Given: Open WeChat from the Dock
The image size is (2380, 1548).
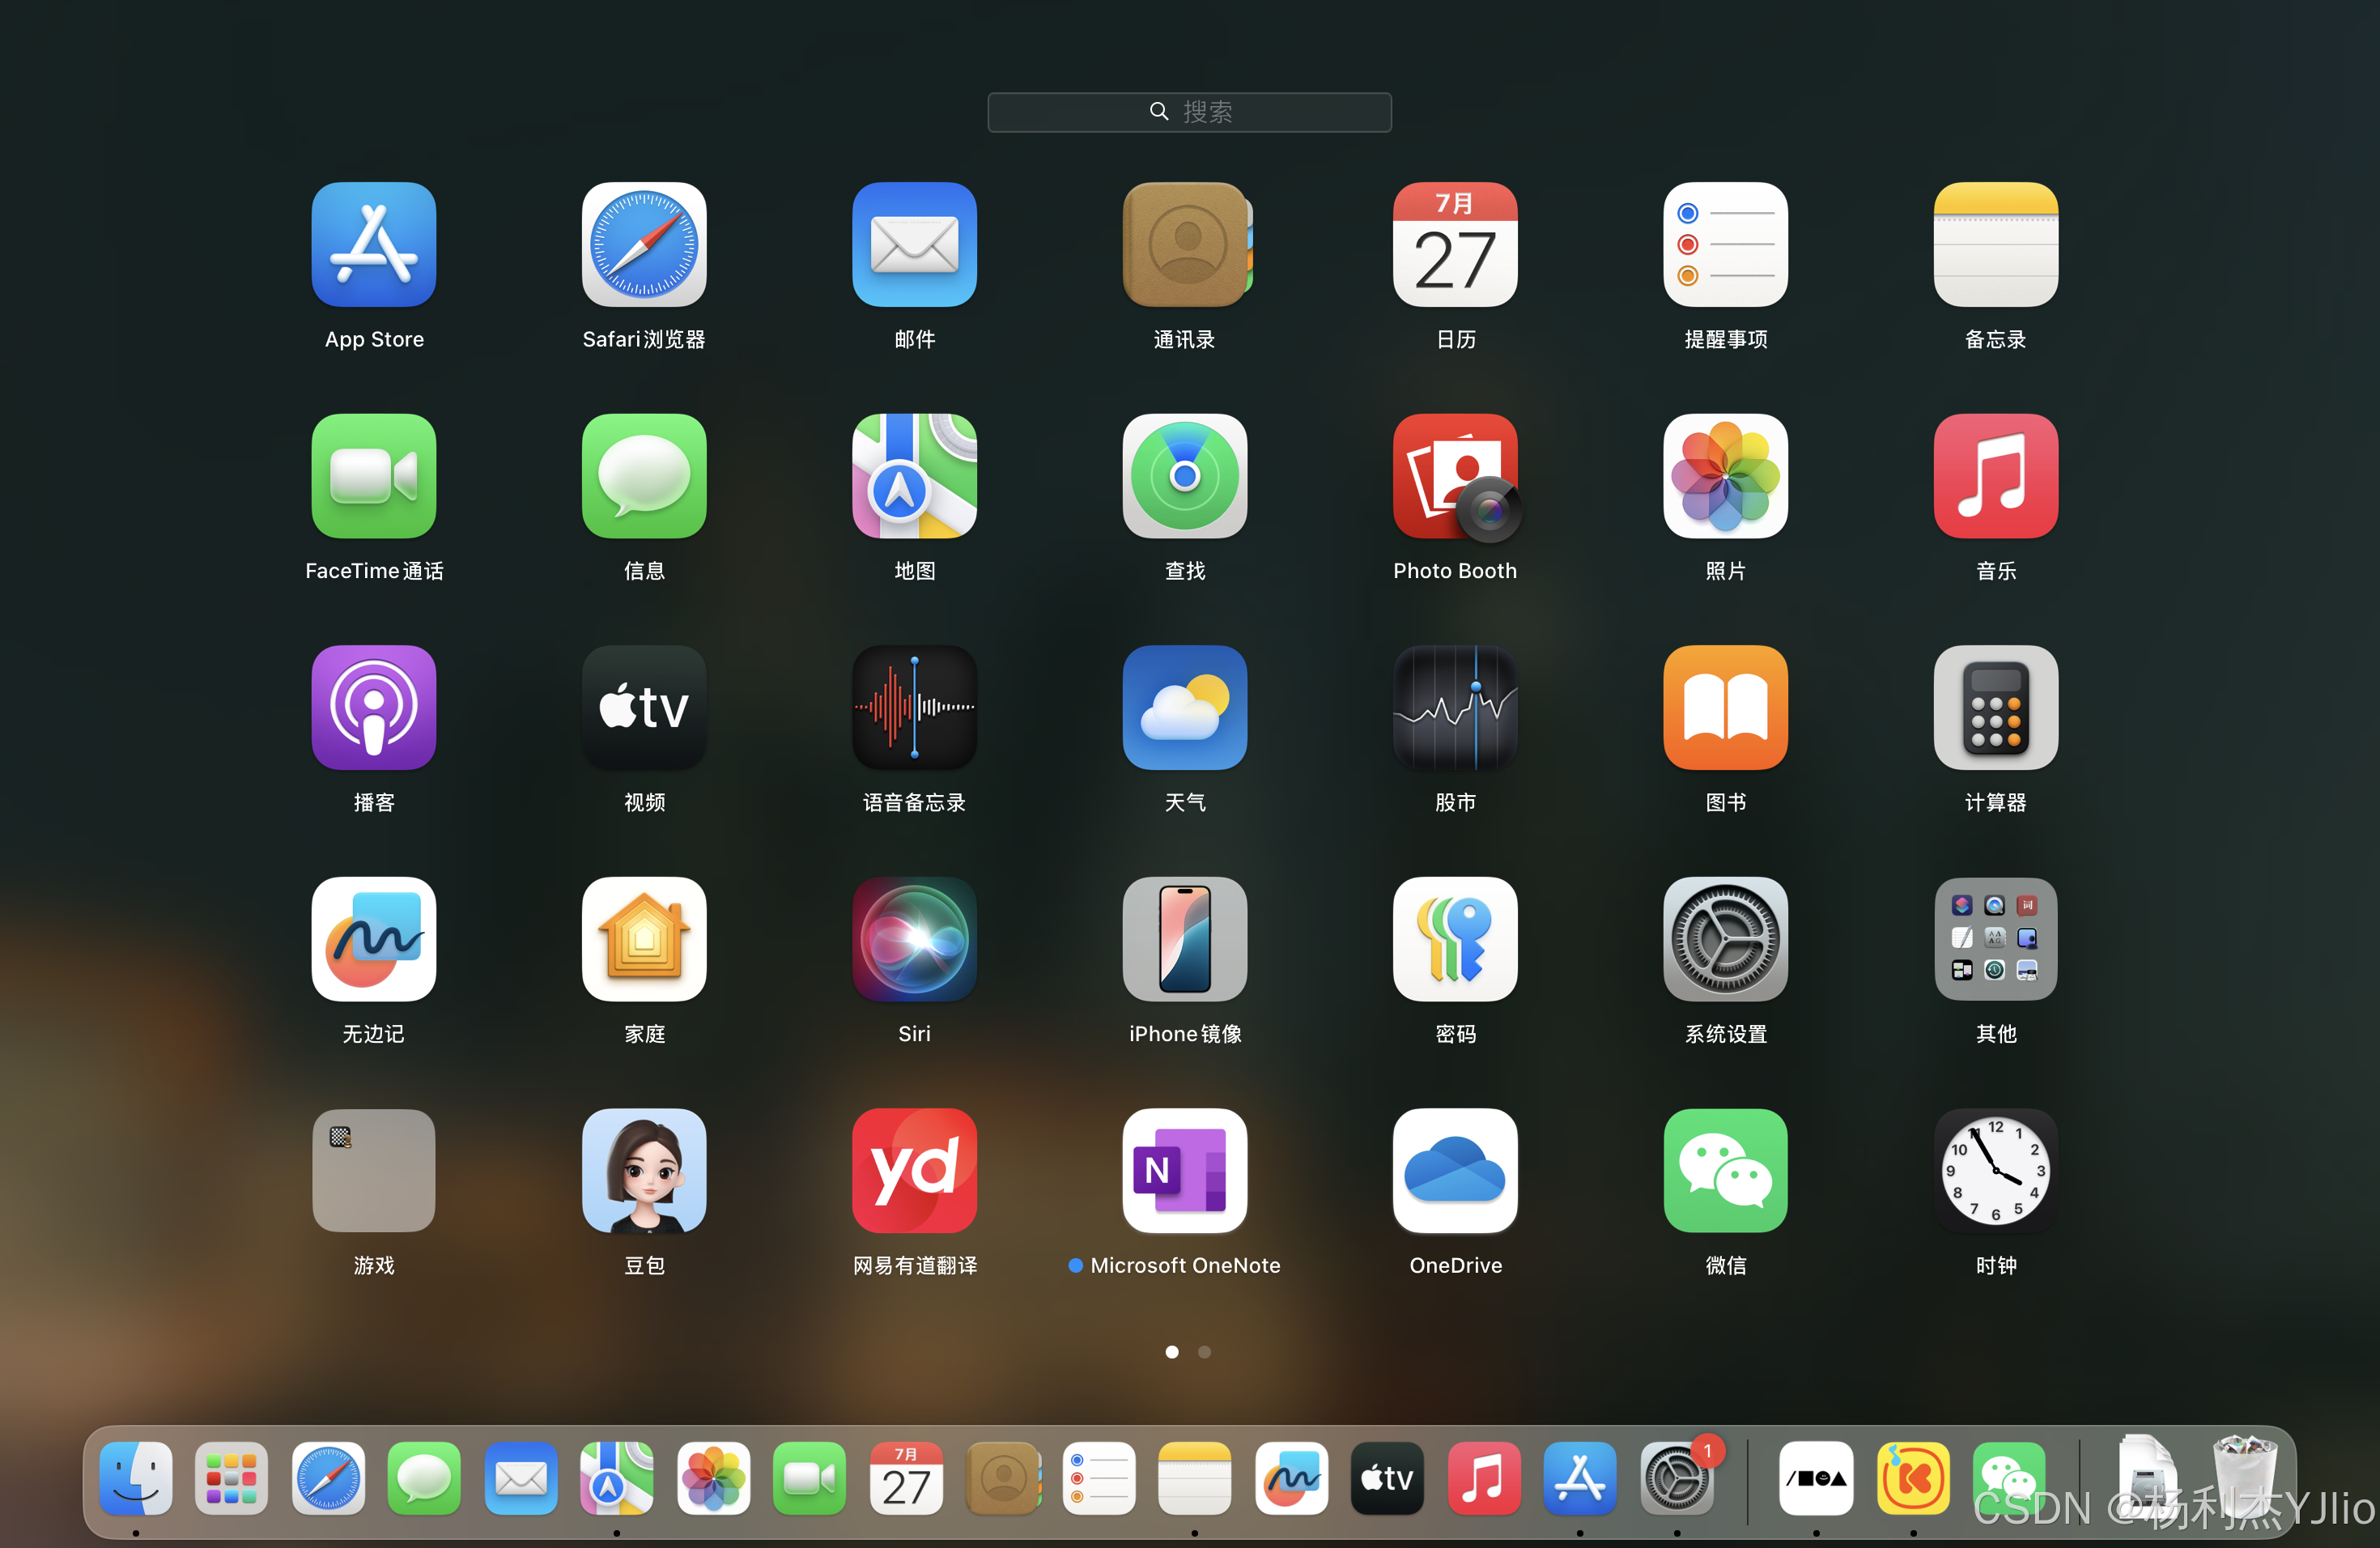Looking at the screenshot, I should coord(2009,1478).
